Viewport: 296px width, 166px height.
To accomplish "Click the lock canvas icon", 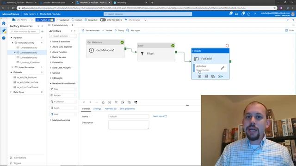I will [x=103, y=102].
